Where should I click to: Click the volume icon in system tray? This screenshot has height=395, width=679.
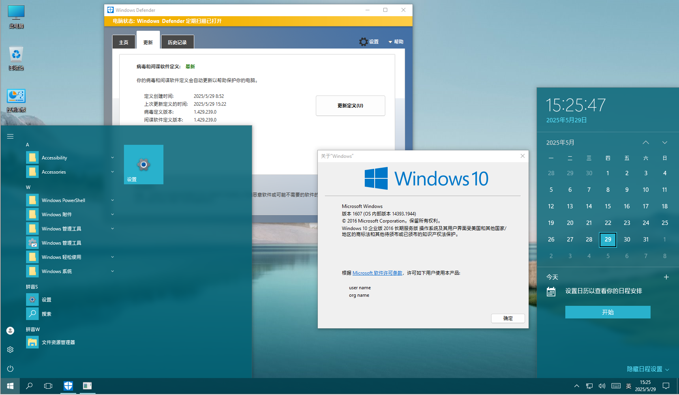tap(602, 386)
